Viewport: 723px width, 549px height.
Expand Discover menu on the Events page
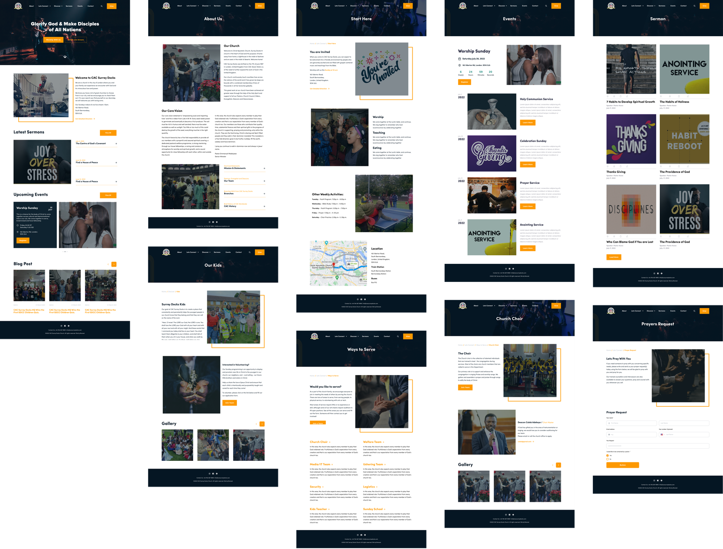[502, 6]
